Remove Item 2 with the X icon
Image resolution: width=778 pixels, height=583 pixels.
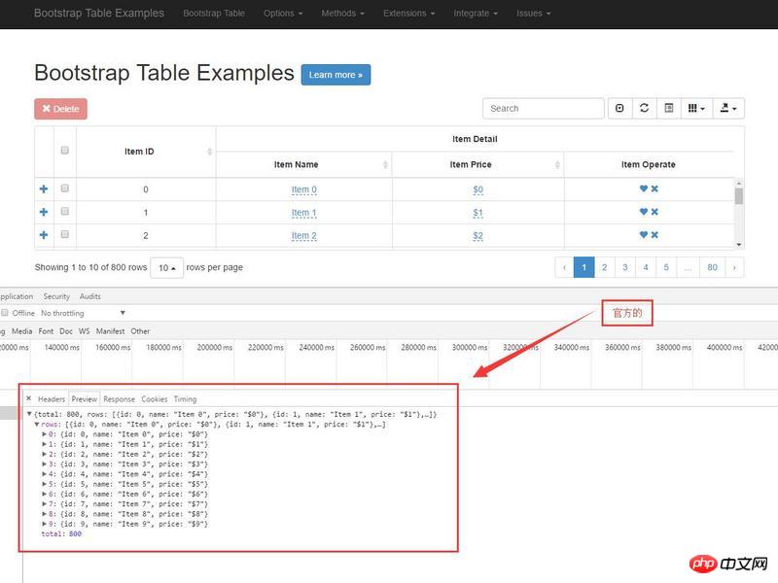tap(654, 234)
